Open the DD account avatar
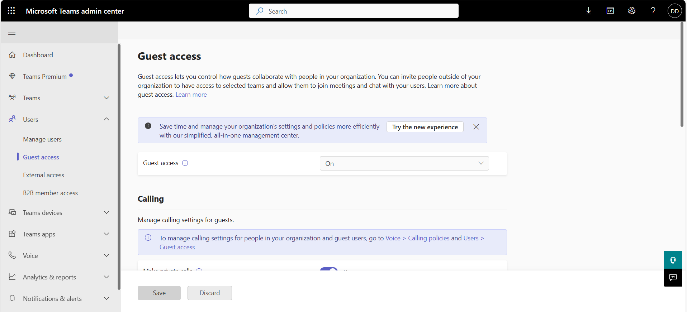 (674, 11)
